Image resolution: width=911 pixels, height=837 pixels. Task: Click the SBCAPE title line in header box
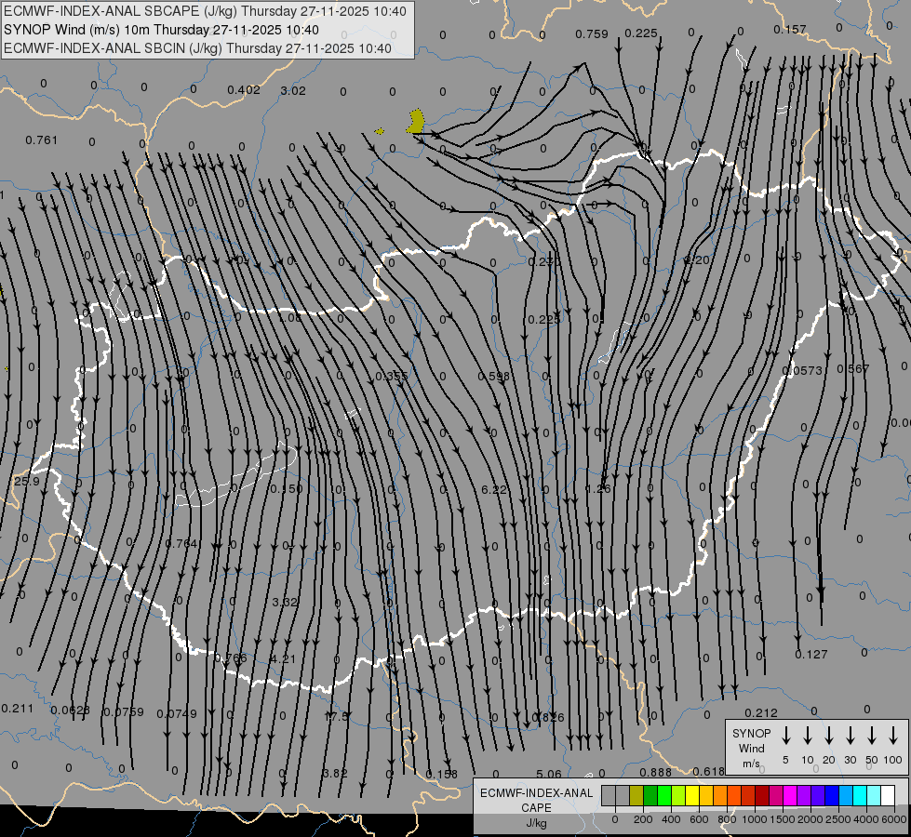(x=205, y=11)
